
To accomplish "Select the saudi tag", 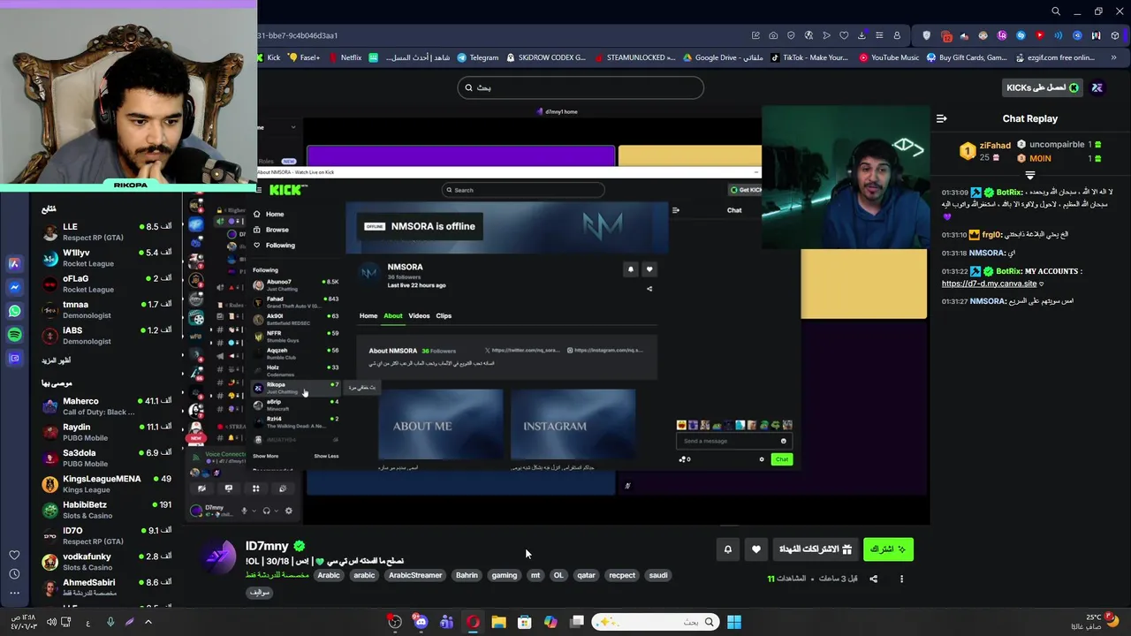I will pos(658,575).
